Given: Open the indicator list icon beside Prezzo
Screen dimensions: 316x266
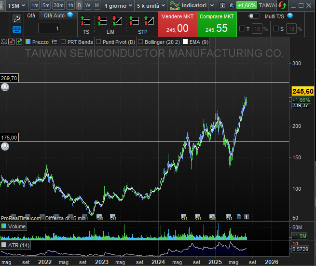Looking at the screenshot, I should 55,42.
